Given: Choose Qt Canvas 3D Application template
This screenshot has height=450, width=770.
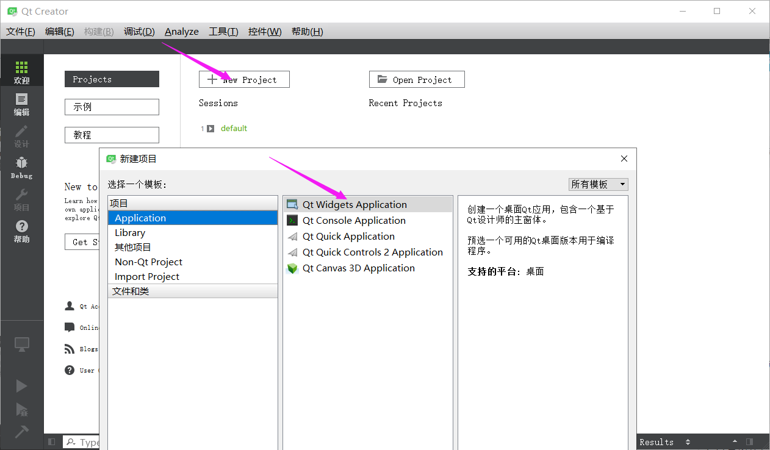Looking at the screenshot, I should pyautogui.click(x=368, y=268).
